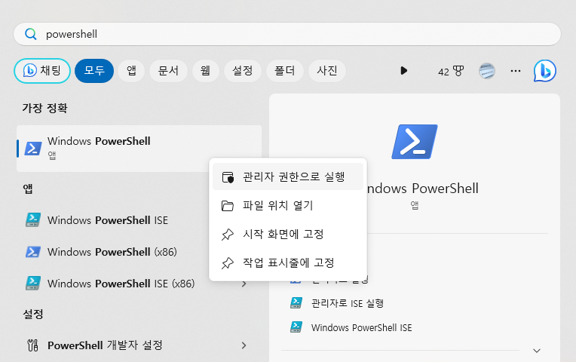Open the Windows PowerShell best match result
The width and height of the screenshot is (576, 362).
tap(139, 149)
